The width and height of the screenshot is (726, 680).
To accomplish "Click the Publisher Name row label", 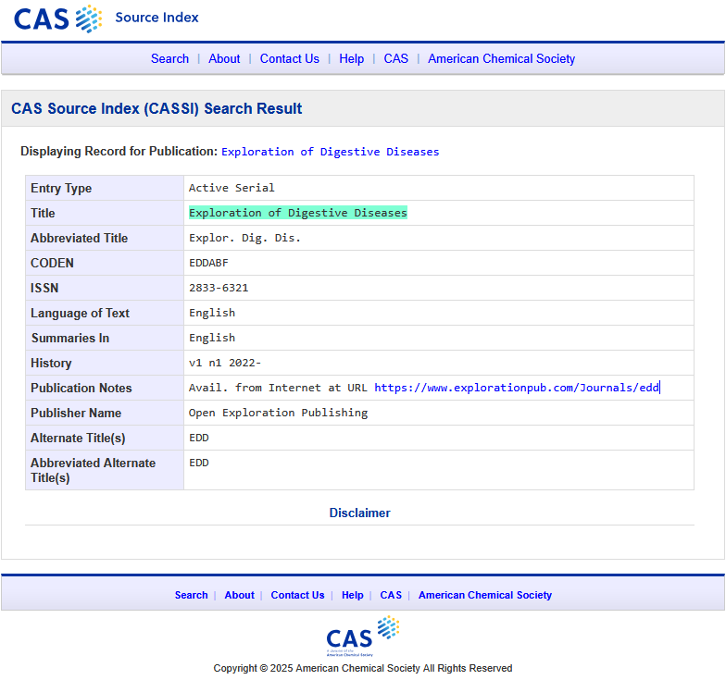I will (x=76, y=413).
